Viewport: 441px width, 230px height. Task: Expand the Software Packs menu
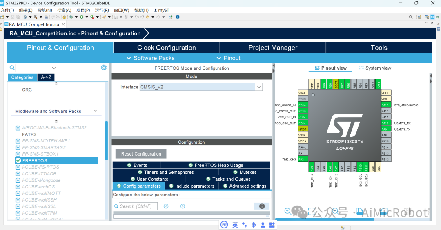[x=150, y=58]
